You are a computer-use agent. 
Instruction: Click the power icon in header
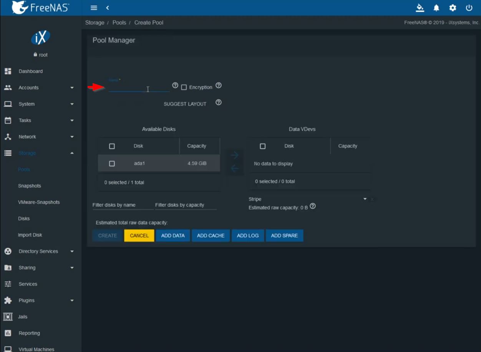[x=469, y=8]
